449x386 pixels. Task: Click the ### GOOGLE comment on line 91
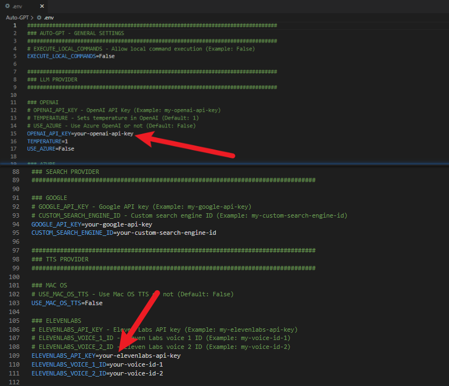(49, 198)
